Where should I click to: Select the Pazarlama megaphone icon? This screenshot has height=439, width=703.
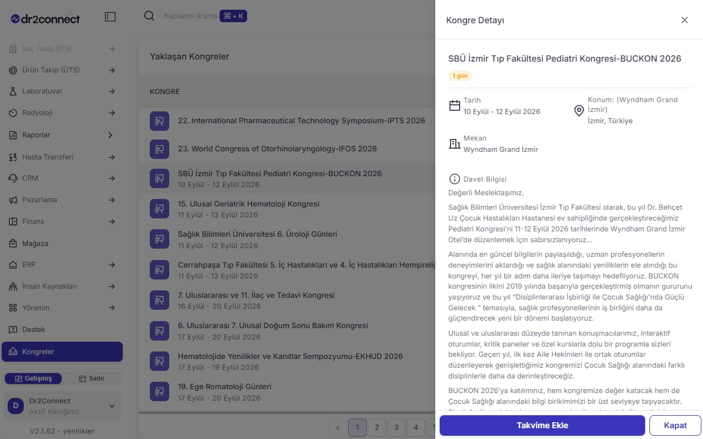pos(13,200)
